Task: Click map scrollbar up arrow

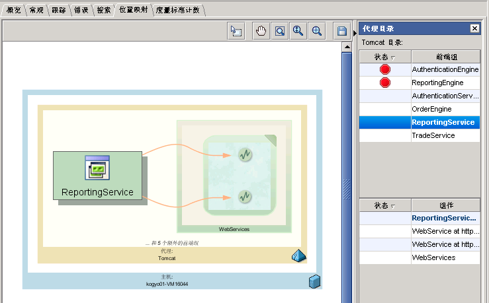Action: tap(347, 47)
